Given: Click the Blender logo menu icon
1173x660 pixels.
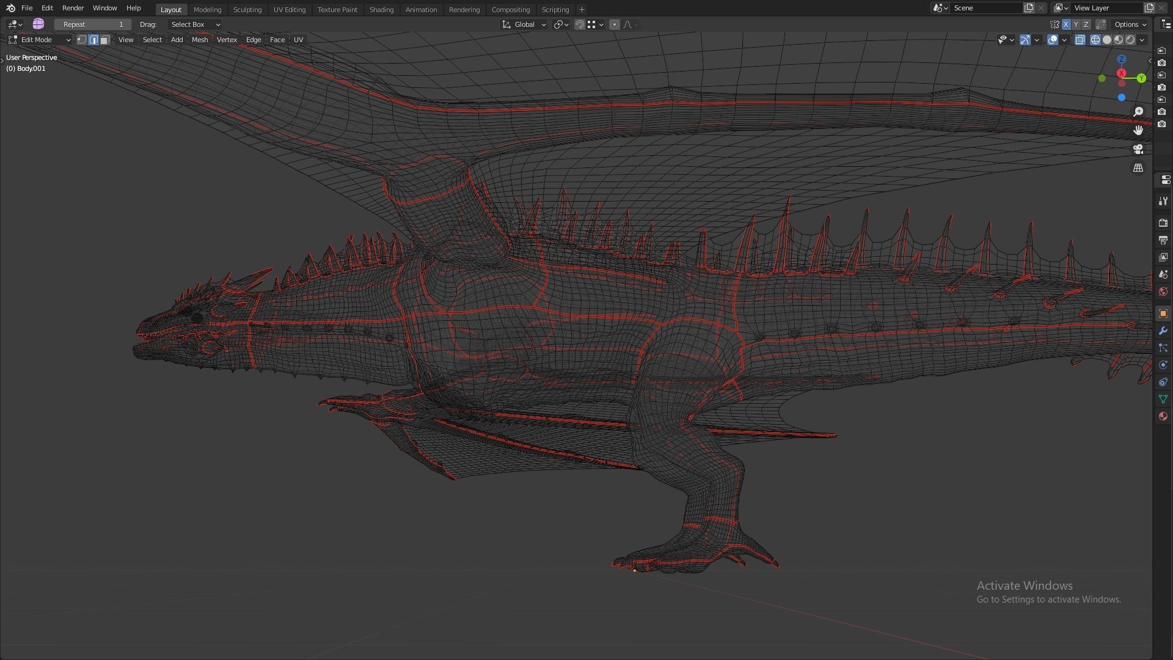Looking at the screenshot, I should click(10, 8).
